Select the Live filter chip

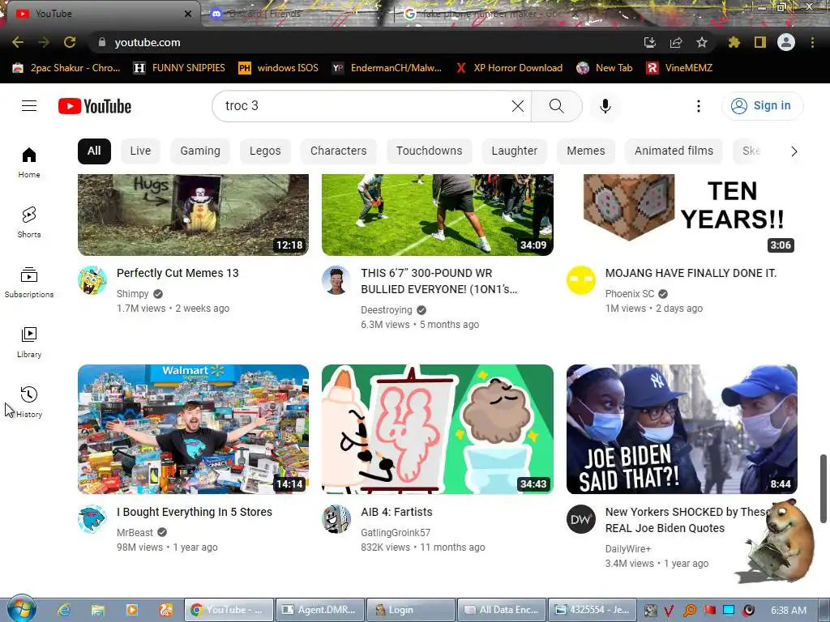(140, 151)
